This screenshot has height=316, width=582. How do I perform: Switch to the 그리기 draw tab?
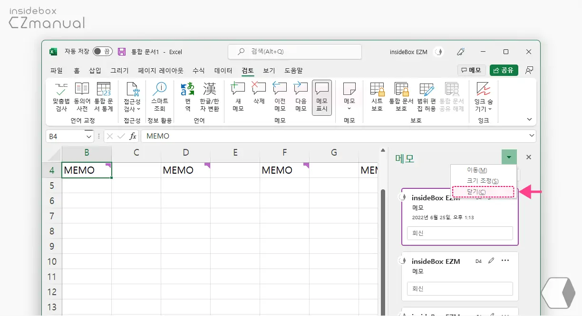click(119, 70)
